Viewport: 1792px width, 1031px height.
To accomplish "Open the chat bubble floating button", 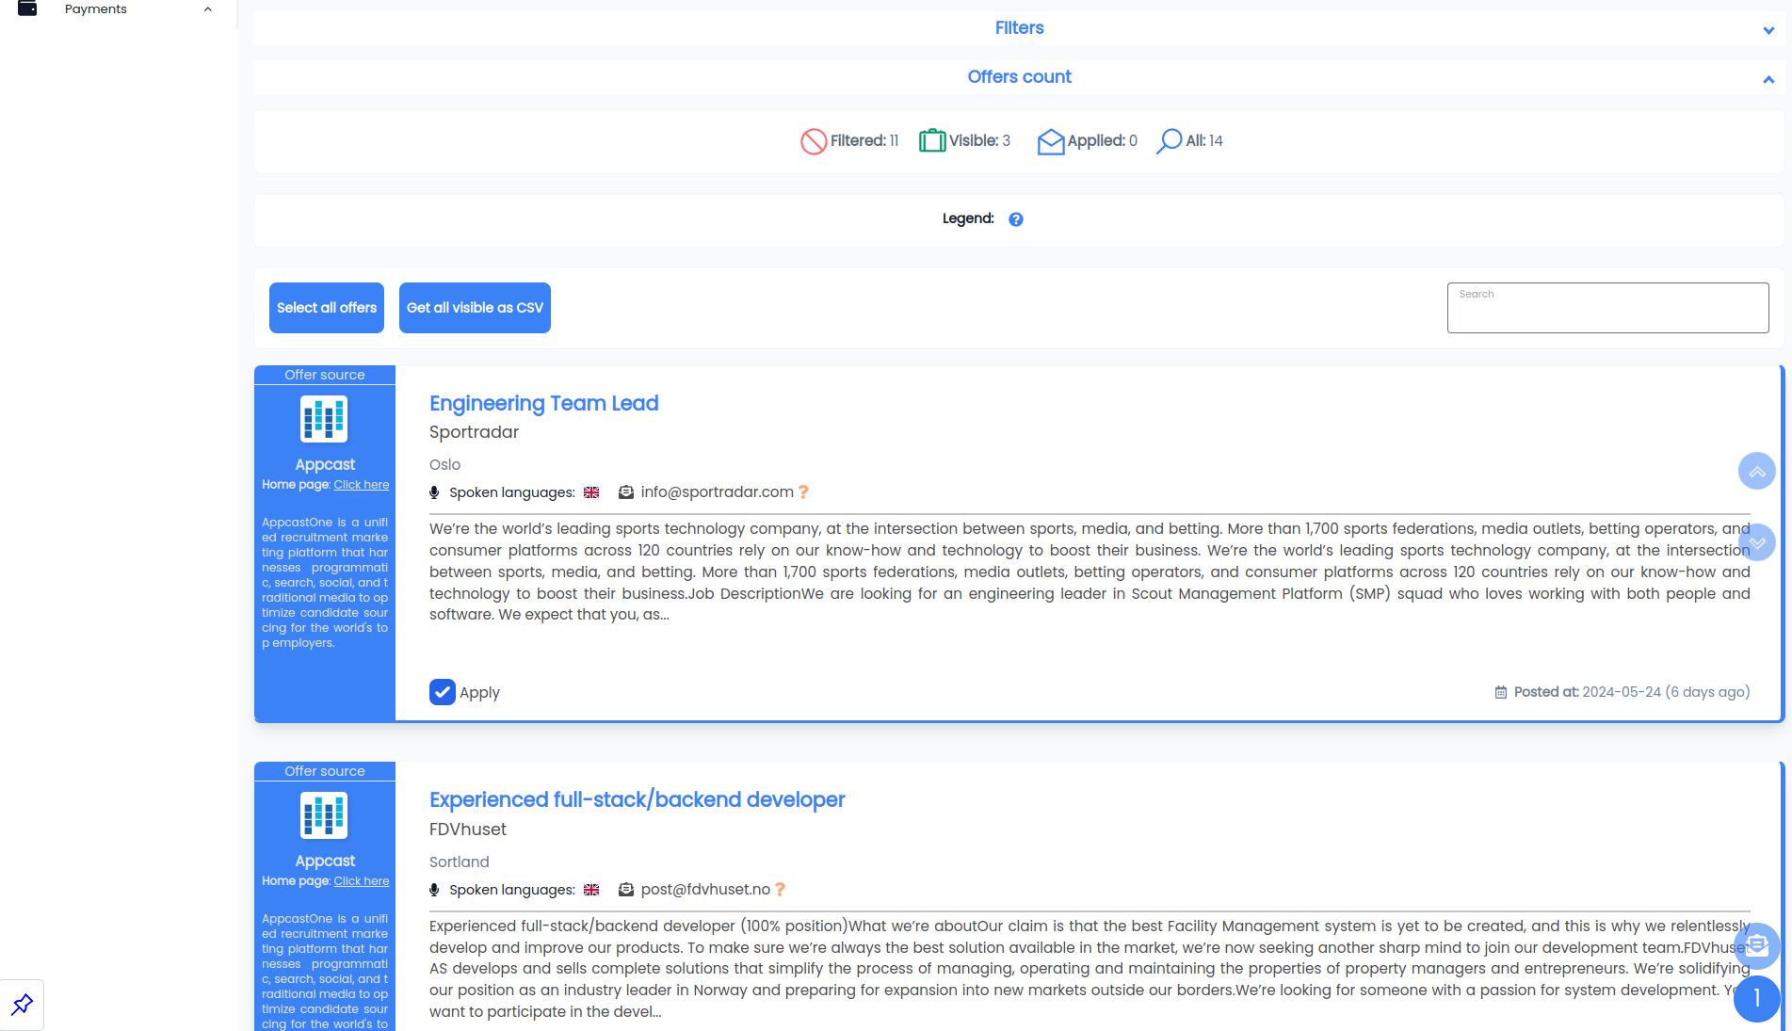I will click(x=1756, y=945).
